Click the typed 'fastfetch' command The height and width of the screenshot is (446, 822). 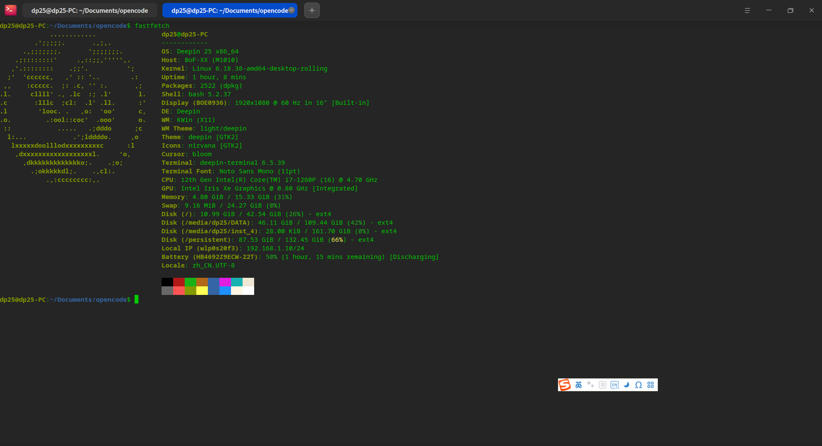(x=152, y=26)
